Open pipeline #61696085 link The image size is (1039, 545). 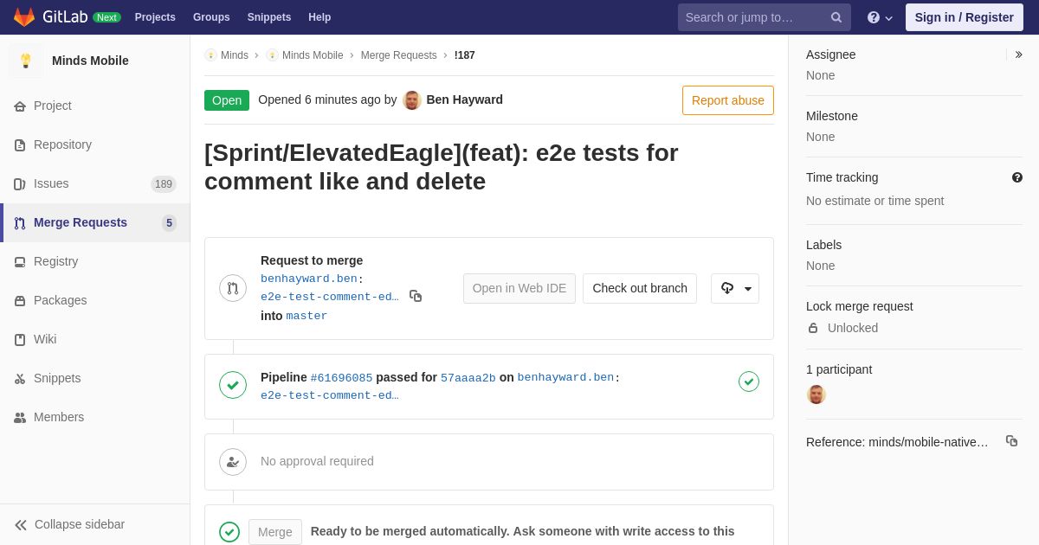click(341, 378)
